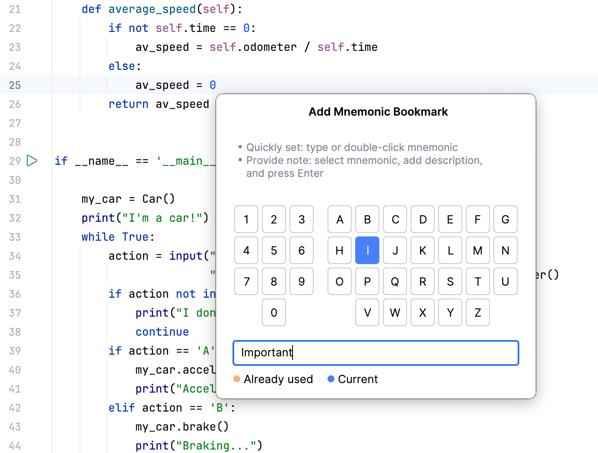
Task: Click the Add Mnemonic Bookmark dialog title
Action: click(x=378, y=111)
